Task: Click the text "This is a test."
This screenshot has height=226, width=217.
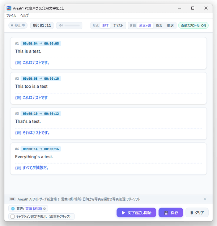Action: click(x=28, y=51)
